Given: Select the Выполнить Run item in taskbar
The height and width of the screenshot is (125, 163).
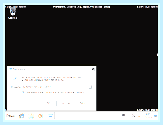Looking at the screenshot, I should 50,116.
